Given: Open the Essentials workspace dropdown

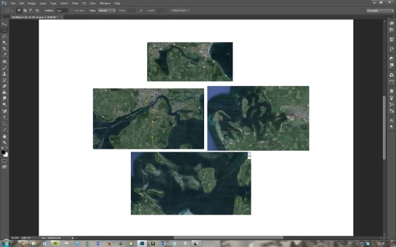Looking at the screenshot, I should 380,11.
